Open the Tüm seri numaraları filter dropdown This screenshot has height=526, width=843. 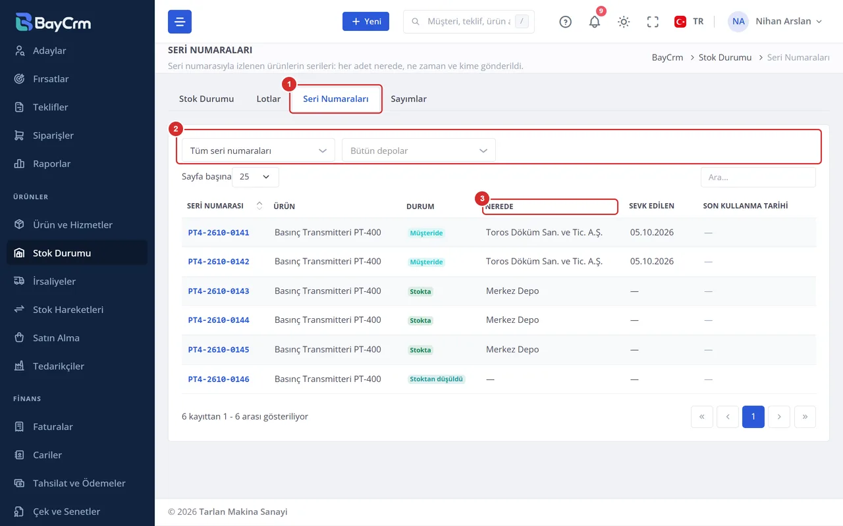click(258, 151)
